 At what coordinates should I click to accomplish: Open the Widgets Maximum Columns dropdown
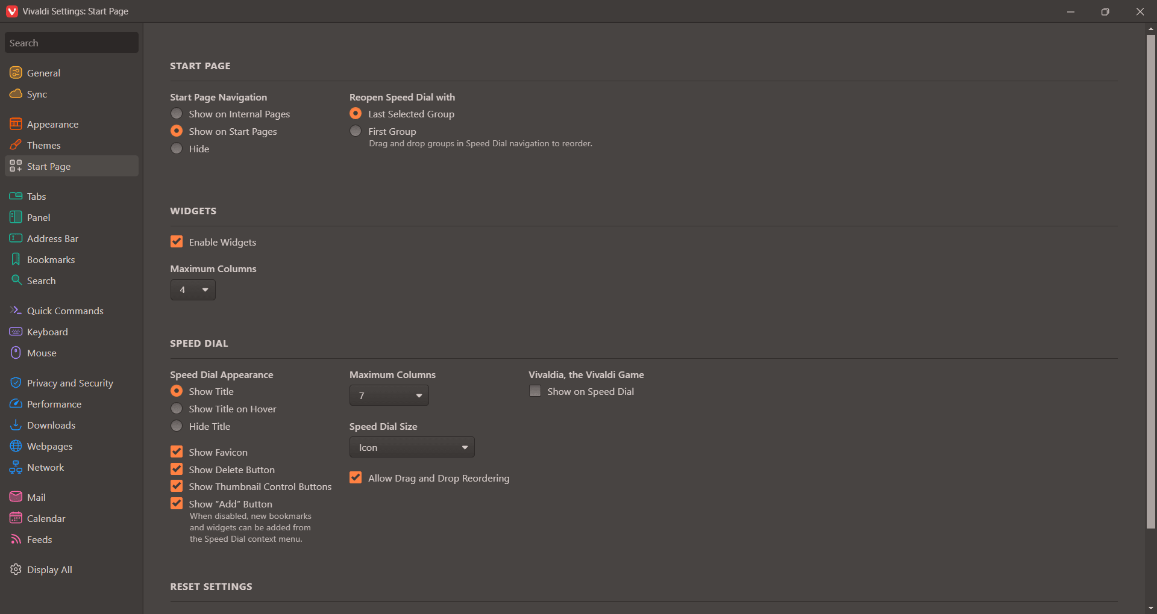tap(193, 290)
